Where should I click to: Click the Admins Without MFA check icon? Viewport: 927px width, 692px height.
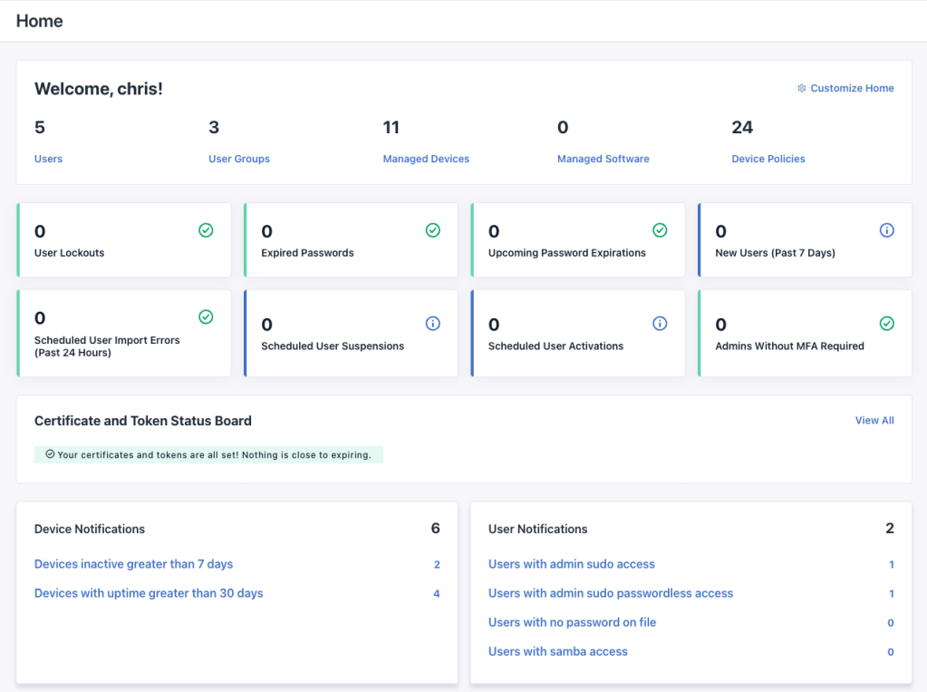point(887,324)
